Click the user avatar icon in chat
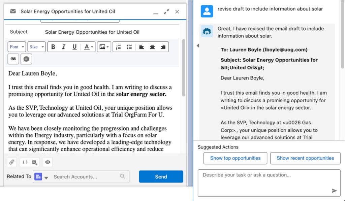This screenshot has width=345, height=201. tap(207, 11)
